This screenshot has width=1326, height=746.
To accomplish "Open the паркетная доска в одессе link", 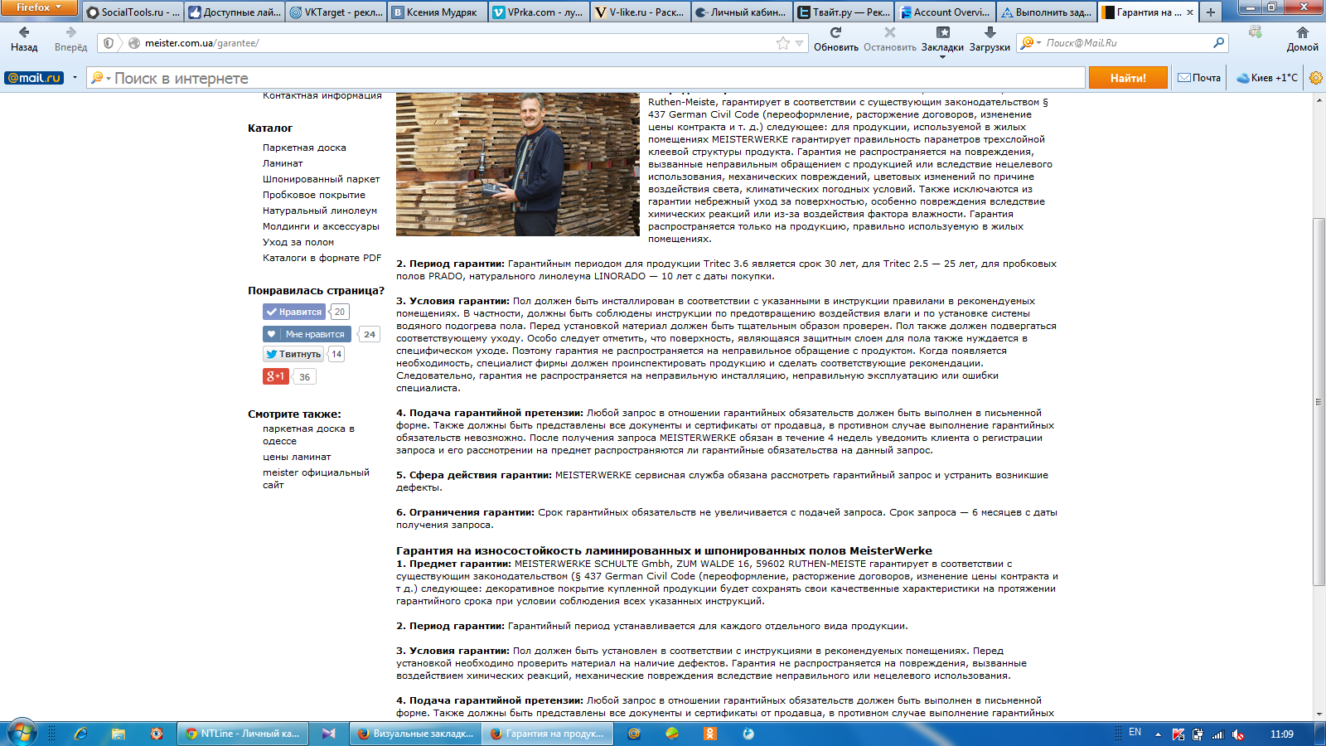I will [x=308, y=435].
